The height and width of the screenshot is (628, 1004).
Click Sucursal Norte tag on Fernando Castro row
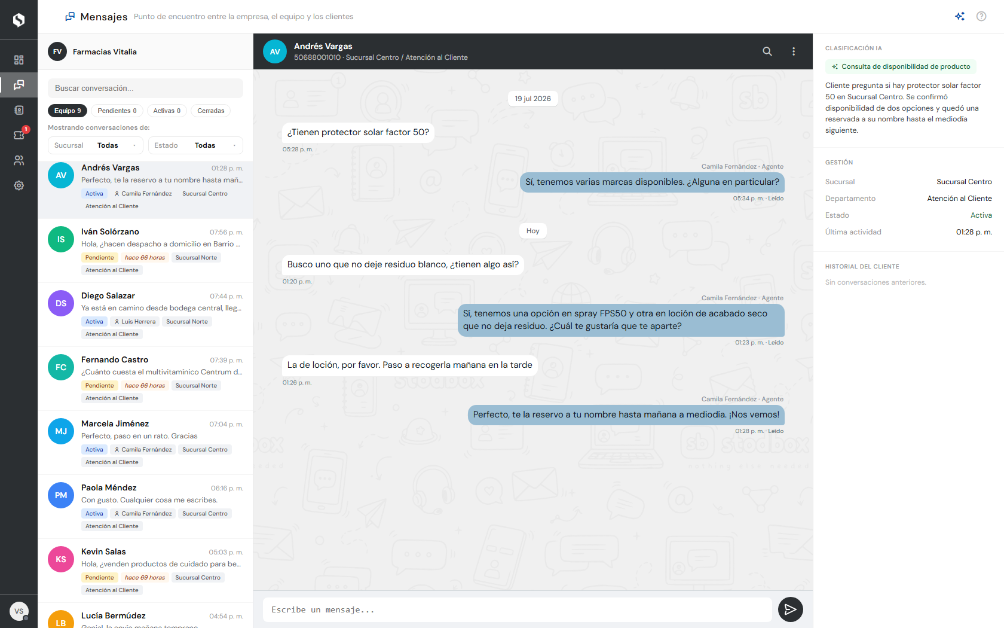[196, 386]
